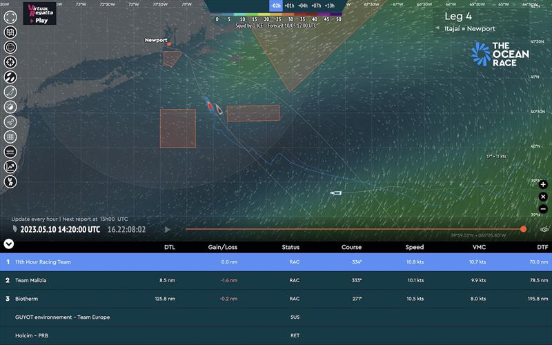The image size is (552, 345).
Task: Click Team Malizia's 78.5 nm DTF
Action: point(539,280)
